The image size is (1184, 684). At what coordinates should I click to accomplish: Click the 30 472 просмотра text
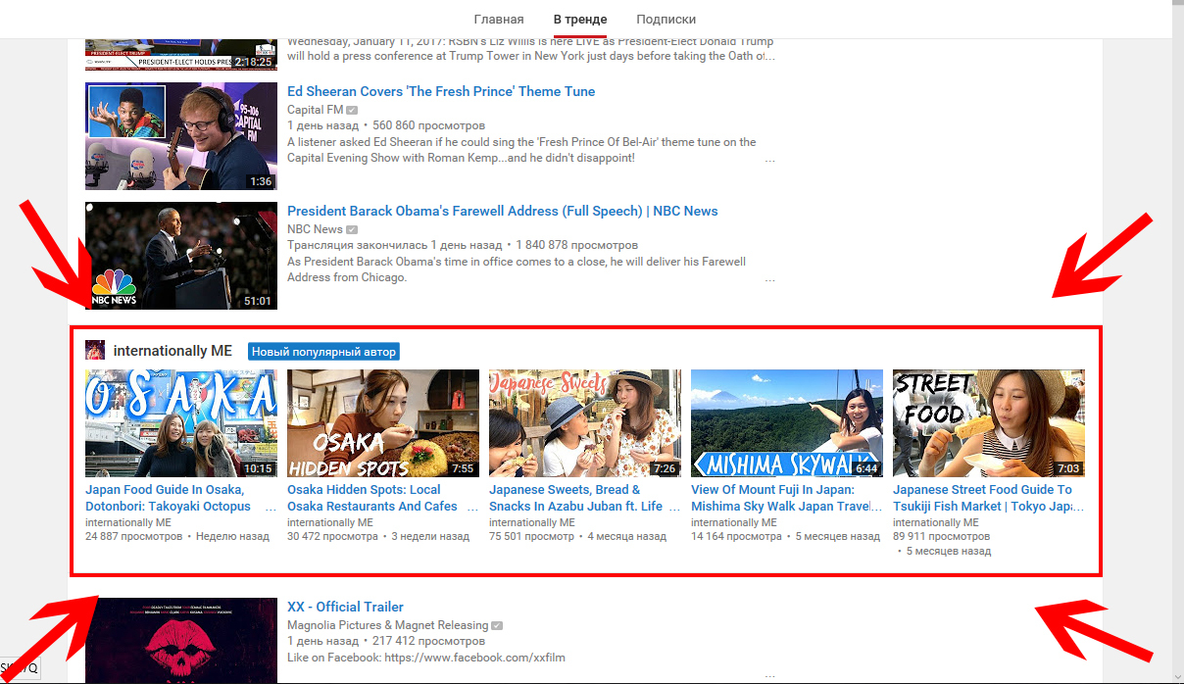333,537
